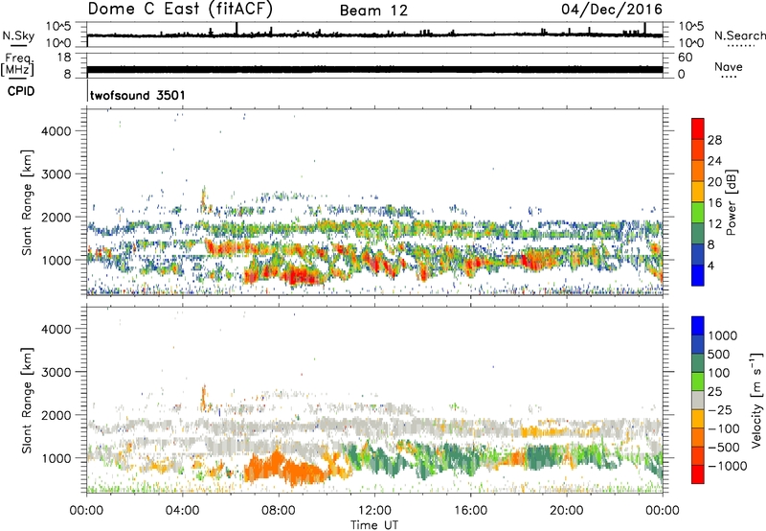The image size is (766, 531).
Task: Click the 'Time UT' axis label
Action: [x=374, y=525]
